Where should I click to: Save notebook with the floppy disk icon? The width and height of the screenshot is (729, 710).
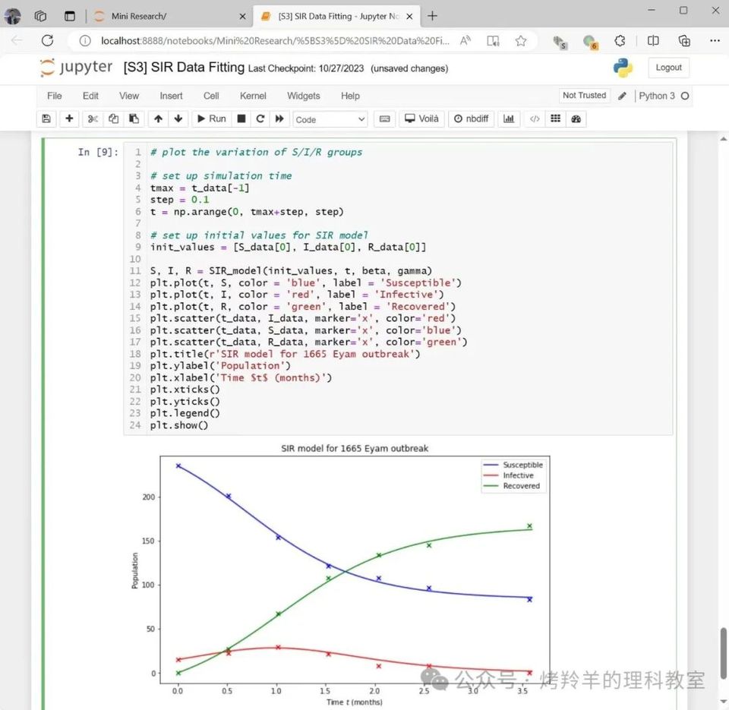(46, 119)
